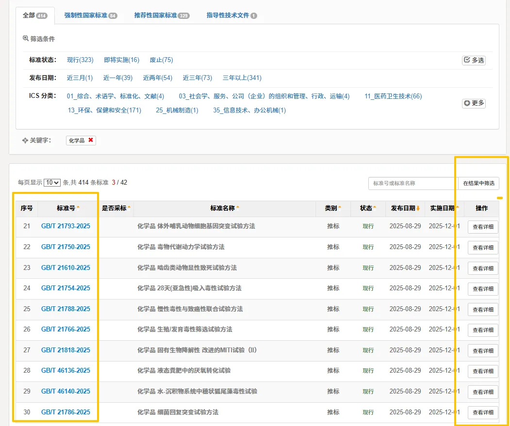
Task: Sort by 类别 column header
Action: tap(333, 208)
